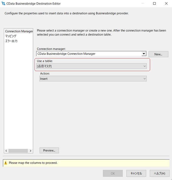Maximize the Destination Editor window
This screenshot has height=180, width=172.
154,4
